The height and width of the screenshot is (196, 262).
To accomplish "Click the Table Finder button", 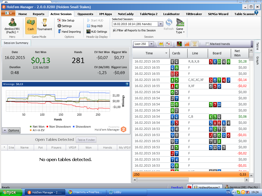I will [86, 140].
